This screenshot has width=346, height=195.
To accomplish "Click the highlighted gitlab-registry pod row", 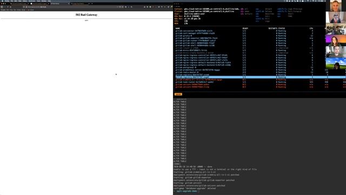I will 261,77.
